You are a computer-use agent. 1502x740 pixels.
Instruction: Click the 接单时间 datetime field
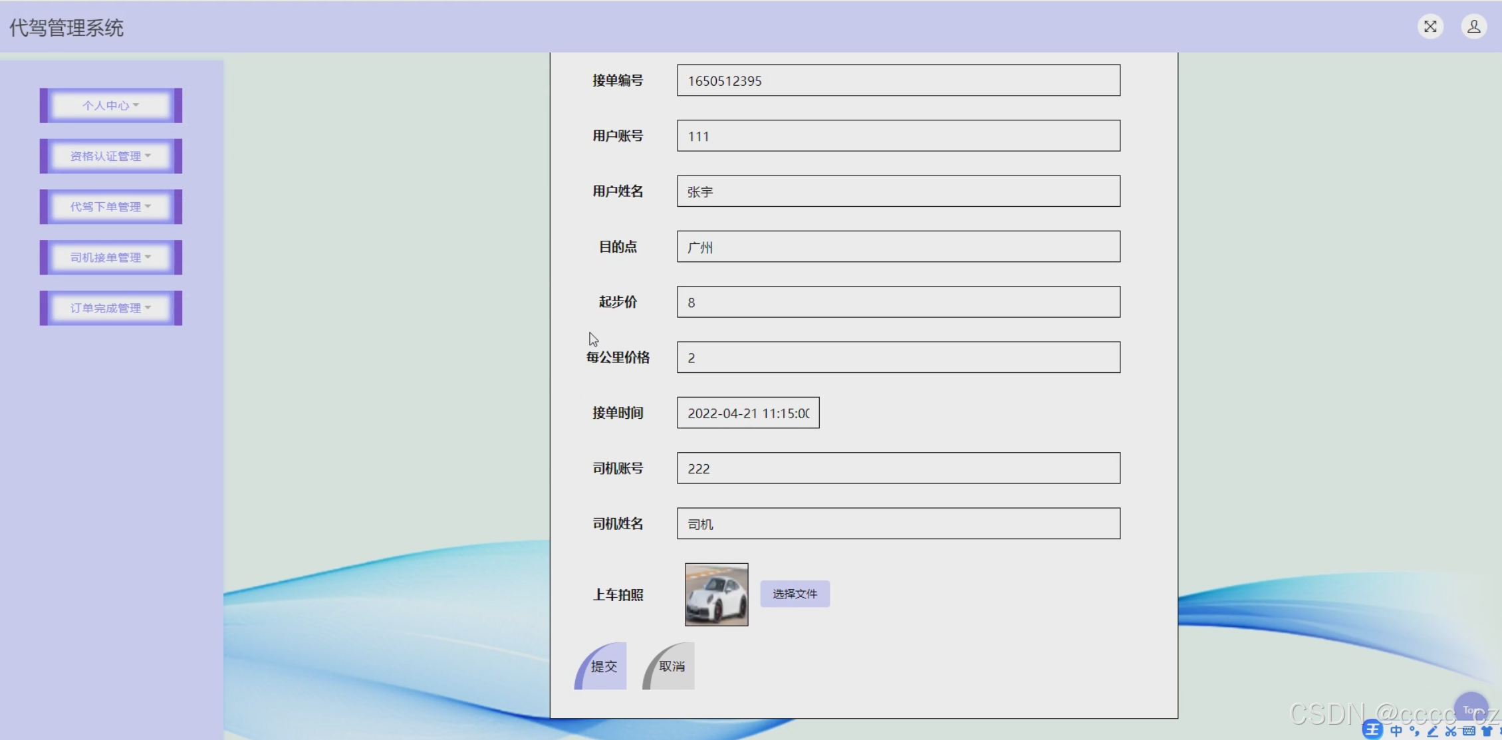click(747, 413)
